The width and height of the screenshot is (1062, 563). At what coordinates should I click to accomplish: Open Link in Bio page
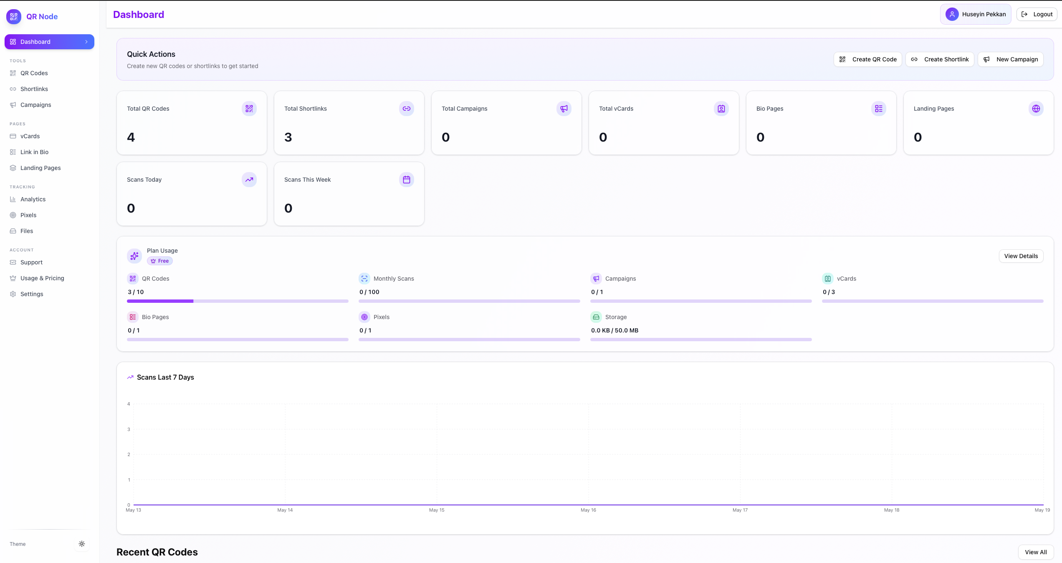click(x=49, y=152)
